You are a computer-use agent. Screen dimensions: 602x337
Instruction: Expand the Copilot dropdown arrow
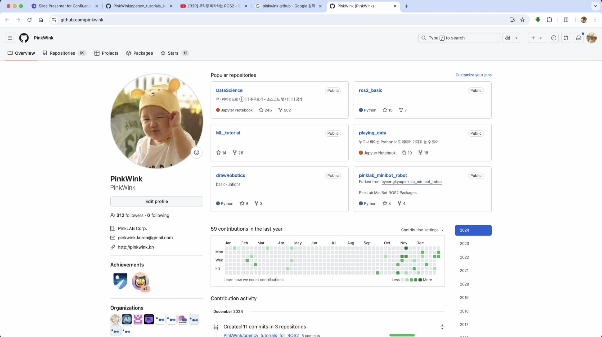coord(516,38)
